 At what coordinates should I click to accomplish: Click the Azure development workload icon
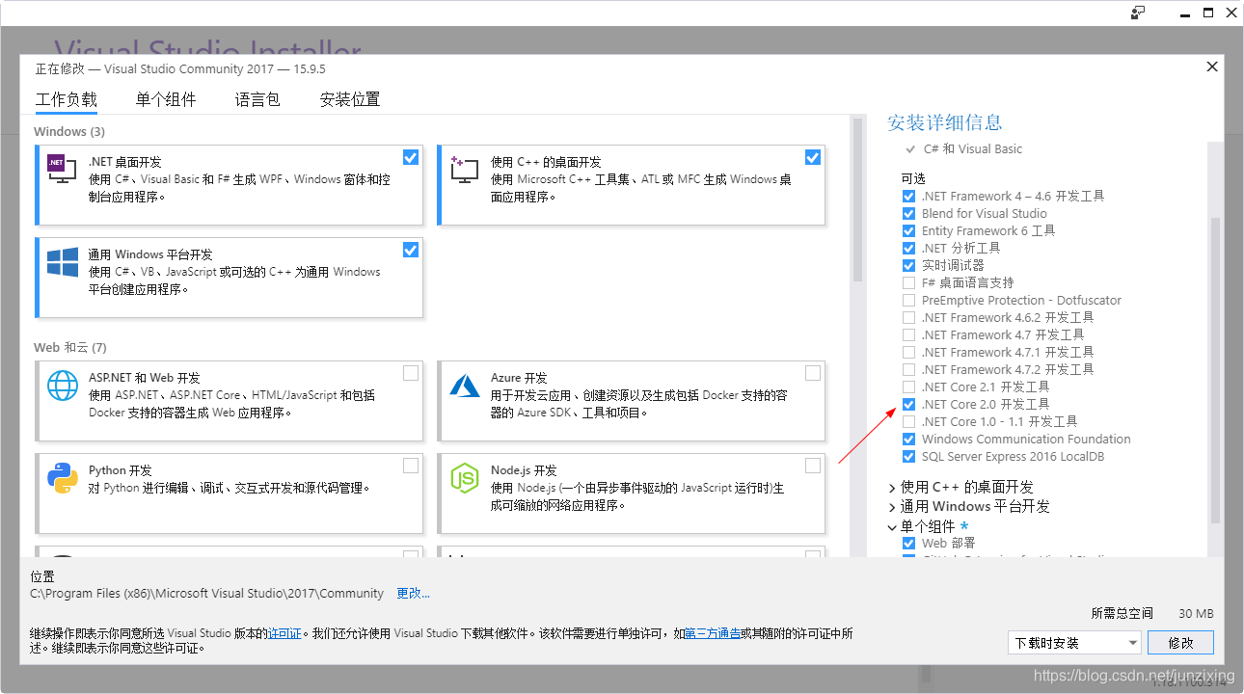tap(464, 386)
